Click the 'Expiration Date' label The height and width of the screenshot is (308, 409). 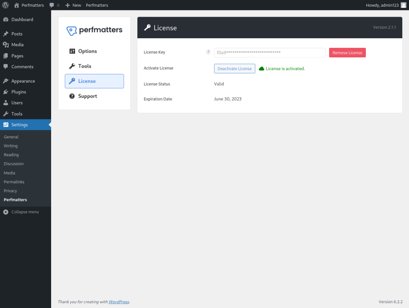[158, 99]
